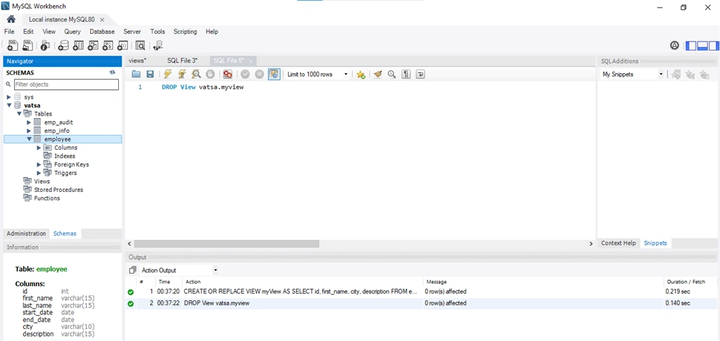Open script file folder icon in editor
Viewport: 720px width, 341px height.
click(x=136, y=74)
